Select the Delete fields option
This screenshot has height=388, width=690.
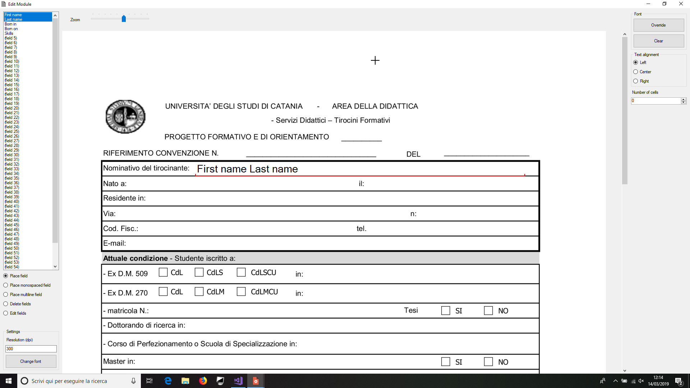tap(17, 304)
